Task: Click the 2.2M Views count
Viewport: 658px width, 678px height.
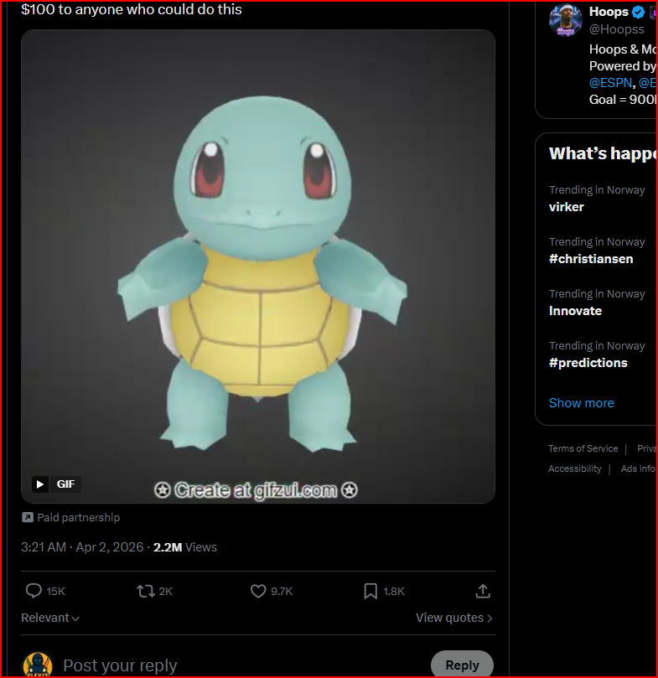Action: 185,547
